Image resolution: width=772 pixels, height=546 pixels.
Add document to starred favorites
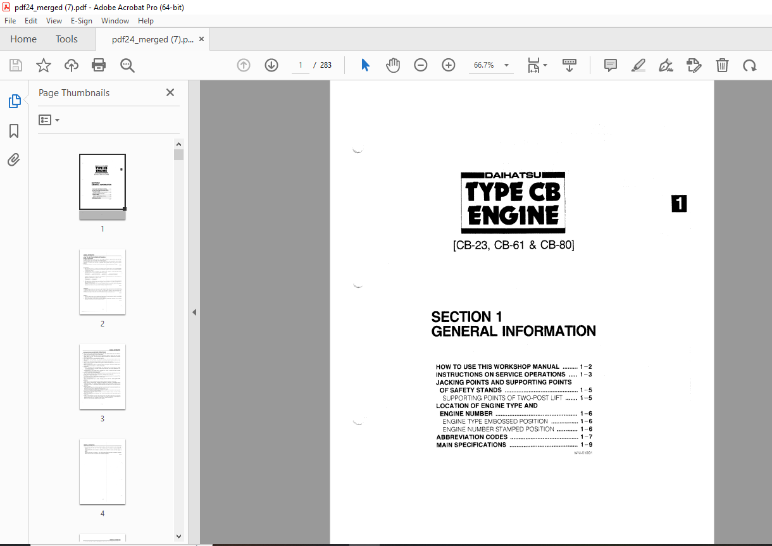click(44, 65)
